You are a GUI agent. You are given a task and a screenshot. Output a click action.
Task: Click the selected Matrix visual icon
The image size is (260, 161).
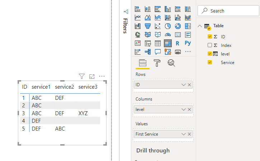167,43
